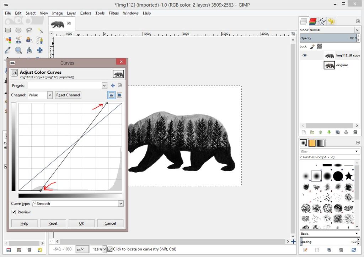Click the upper curve control point
Viewport: 364px width, 257px height.
coord(107,103)
